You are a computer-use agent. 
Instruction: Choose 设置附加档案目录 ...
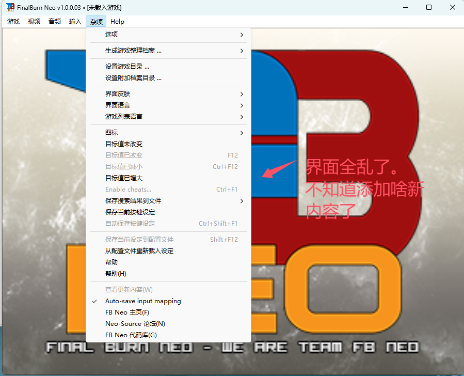click(168, 78)
